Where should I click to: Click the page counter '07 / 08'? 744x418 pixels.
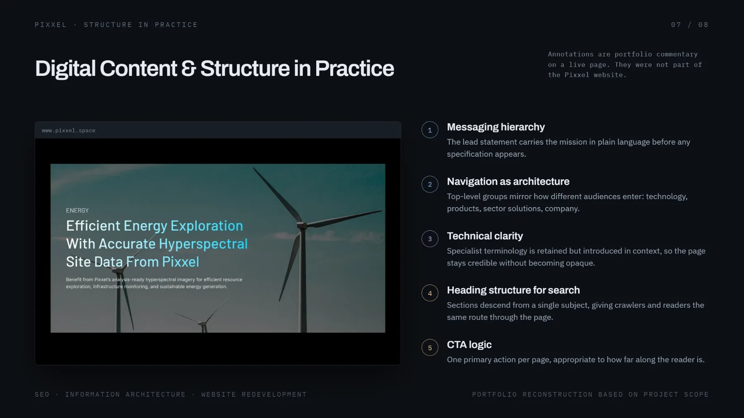pos(689,25)
